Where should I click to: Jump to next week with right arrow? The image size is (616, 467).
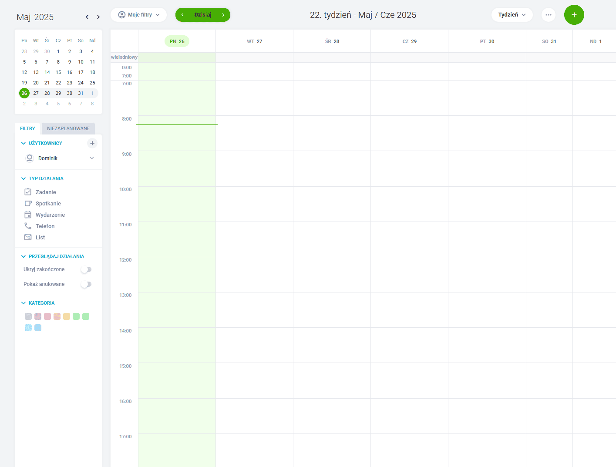(223, 15)
